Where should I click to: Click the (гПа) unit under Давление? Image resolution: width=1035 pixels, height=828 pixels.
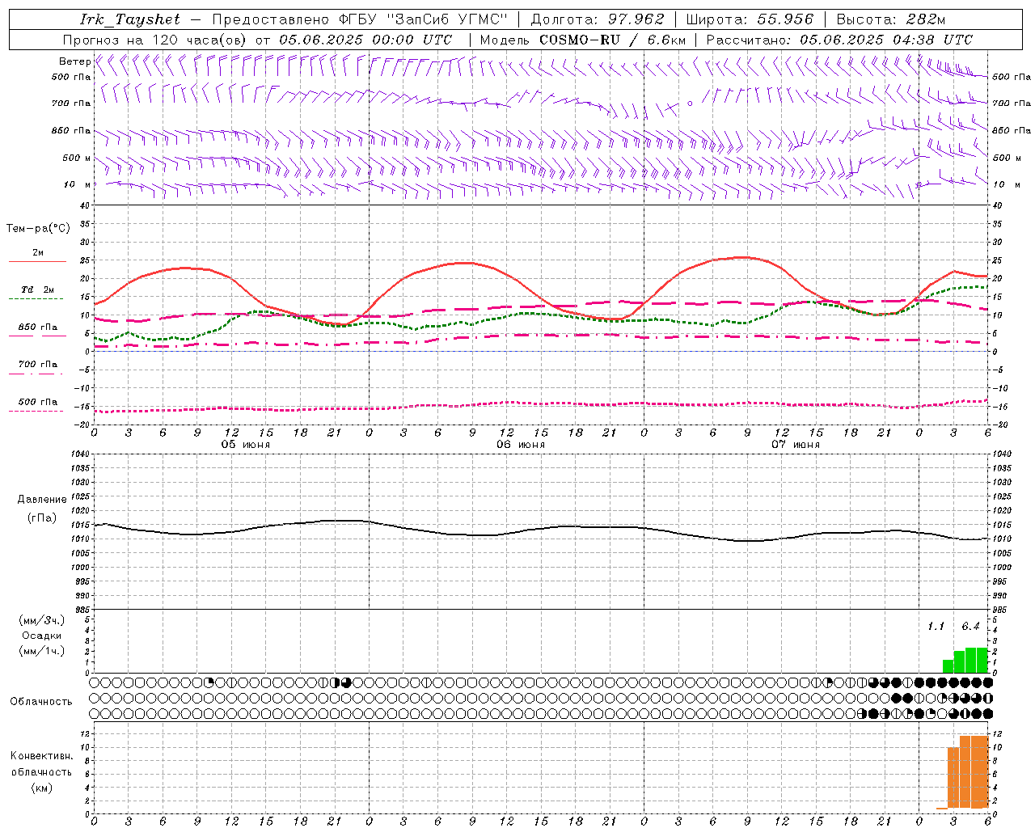(41, 517)
